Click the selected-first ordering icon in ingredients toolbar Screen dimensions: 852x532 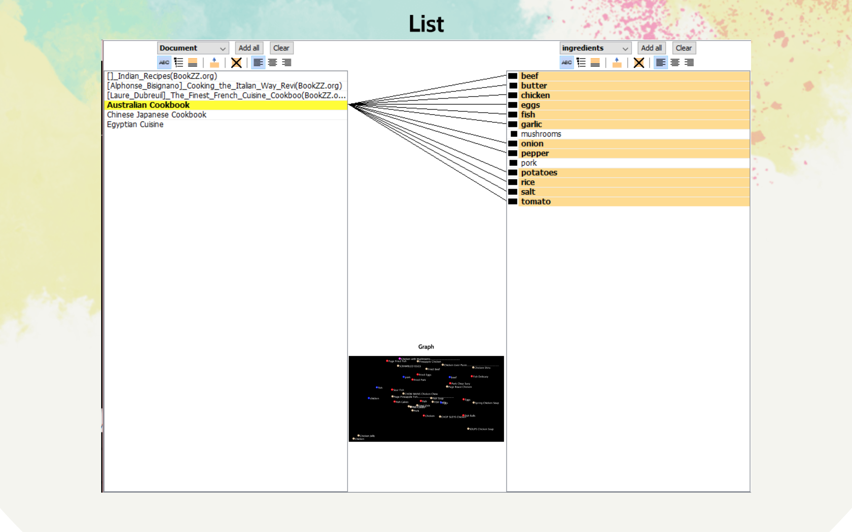pyautogui.click(x=595, y=63)
